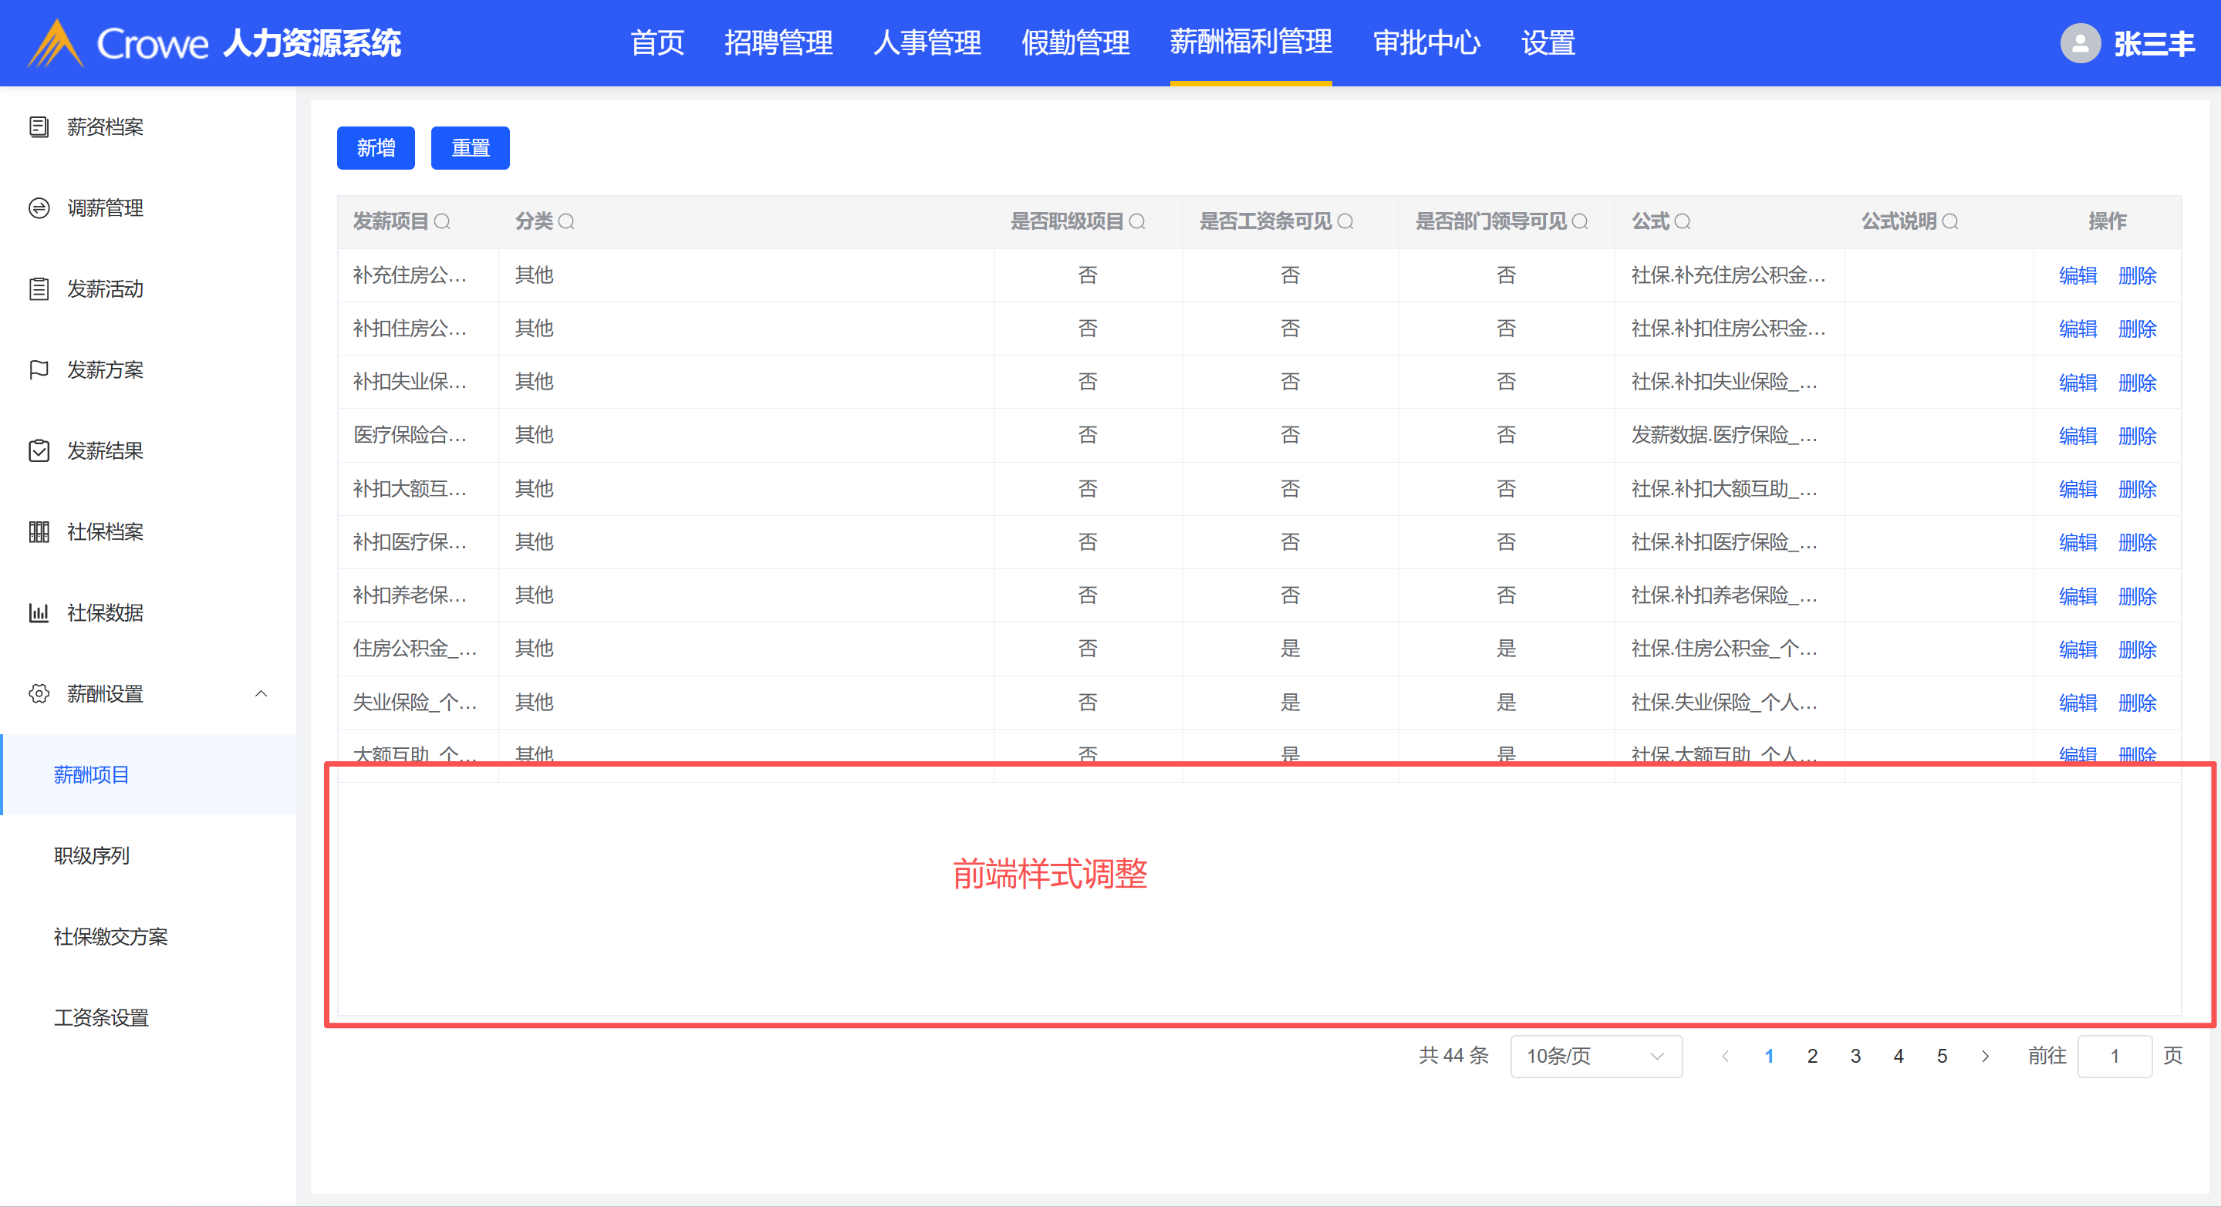2221x1207 pixels.
Task: Click search icon by 是否部门领导可见 header
Action: 1579,221
